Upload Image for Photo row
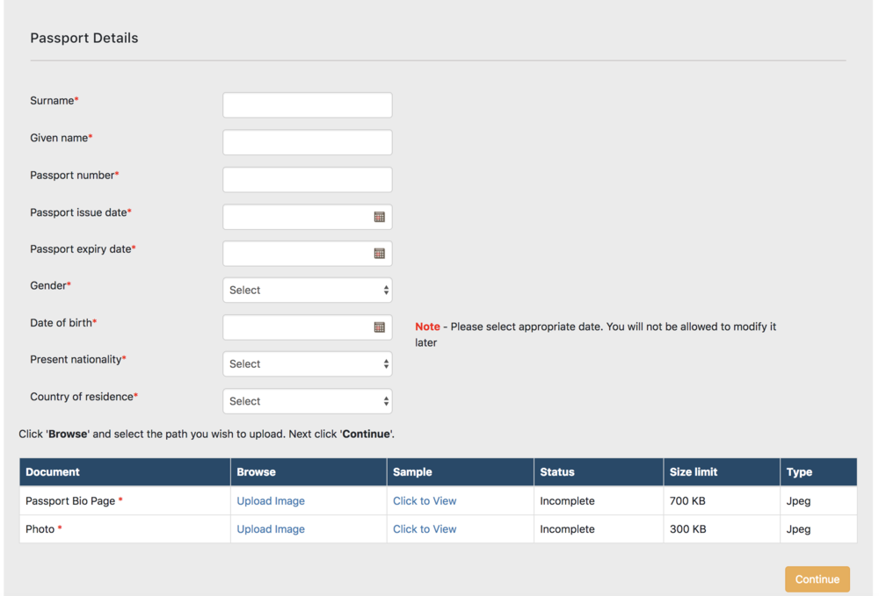879x596 pixels. tap(271, 529)
